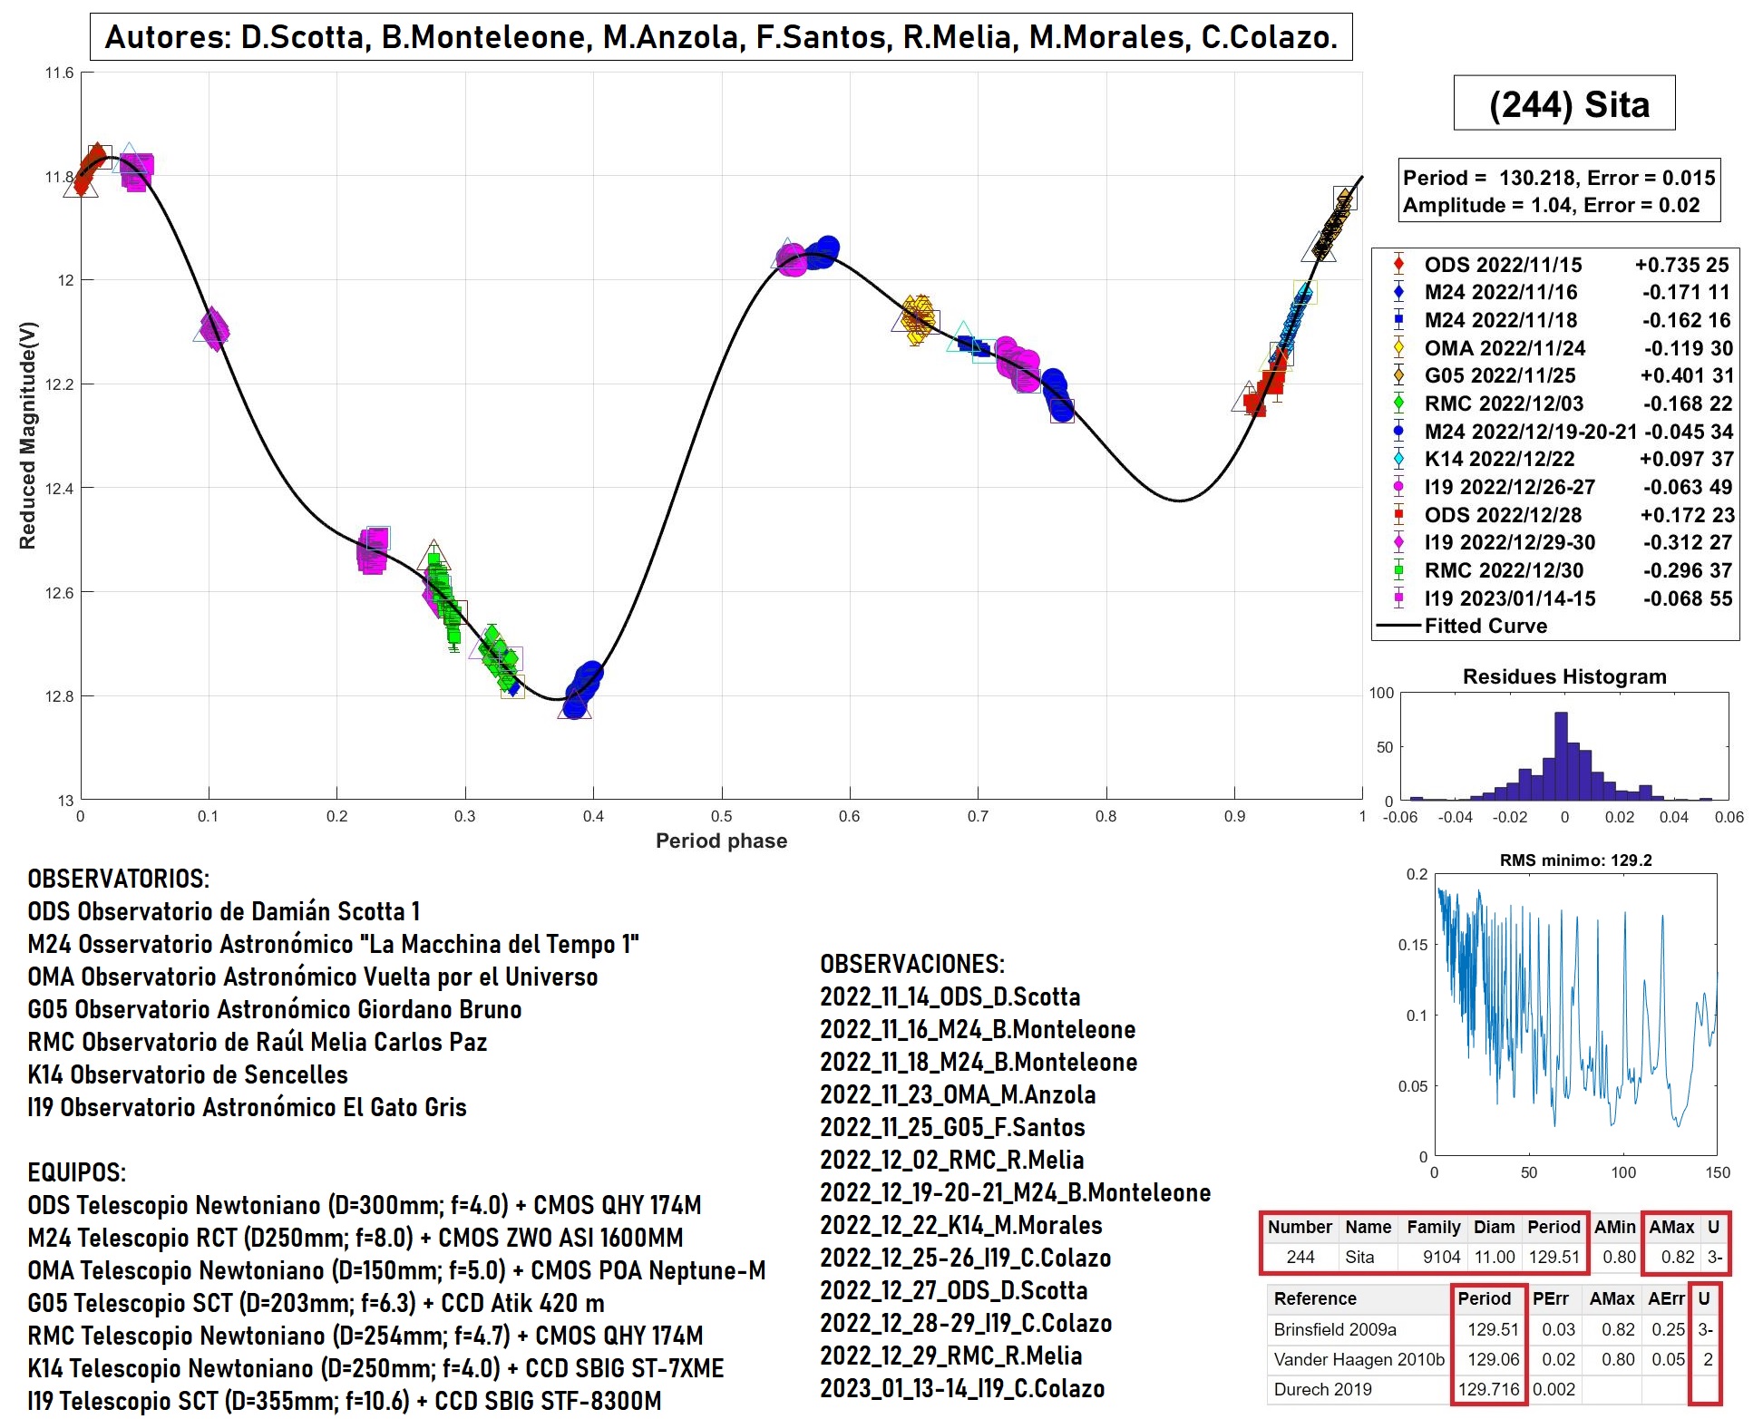Viewport: 1763px width, 1419px height.
Task: Click the OBSERVATORIOS: heading
Action: pyautogui.click(x=119, y=879)
